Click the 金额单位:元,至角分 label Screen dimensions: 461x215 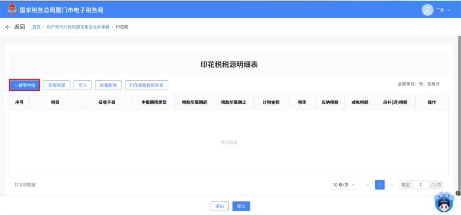pos(419,84)
